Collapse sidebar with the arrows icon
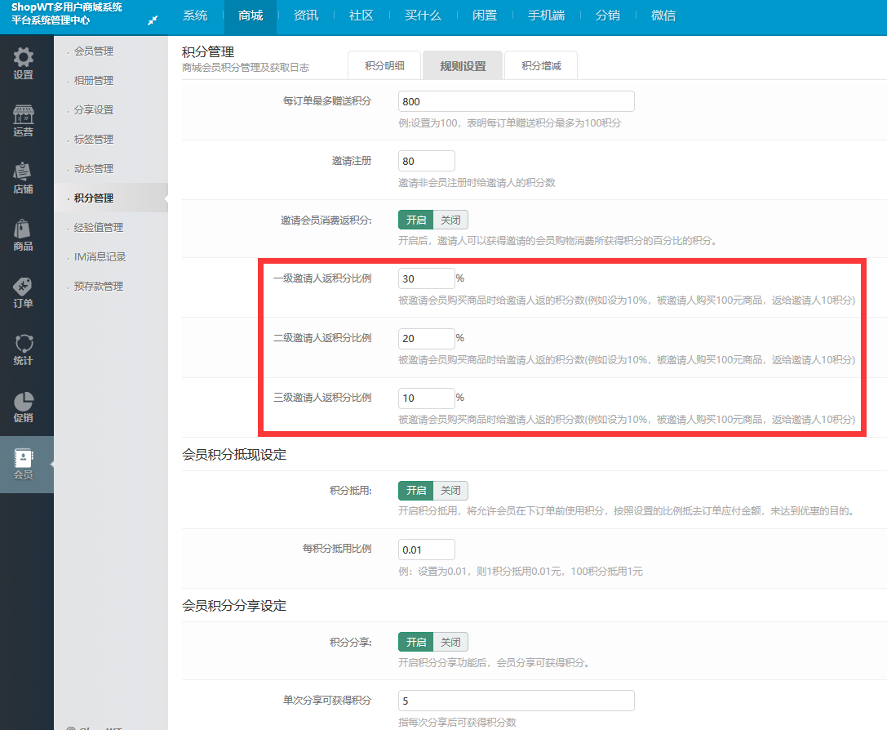 pos(153,20)
